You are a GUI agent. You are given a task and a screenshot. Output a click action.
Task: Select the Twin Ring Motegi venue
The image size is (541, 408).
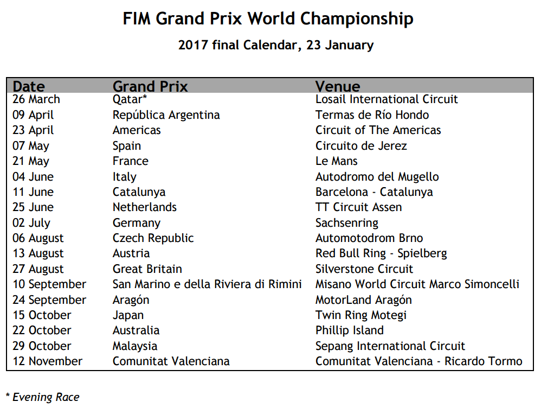(361, 315)
